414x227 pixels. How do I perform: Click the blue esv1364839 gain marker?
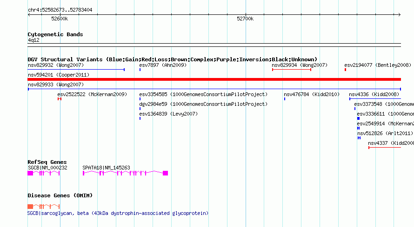140,118
